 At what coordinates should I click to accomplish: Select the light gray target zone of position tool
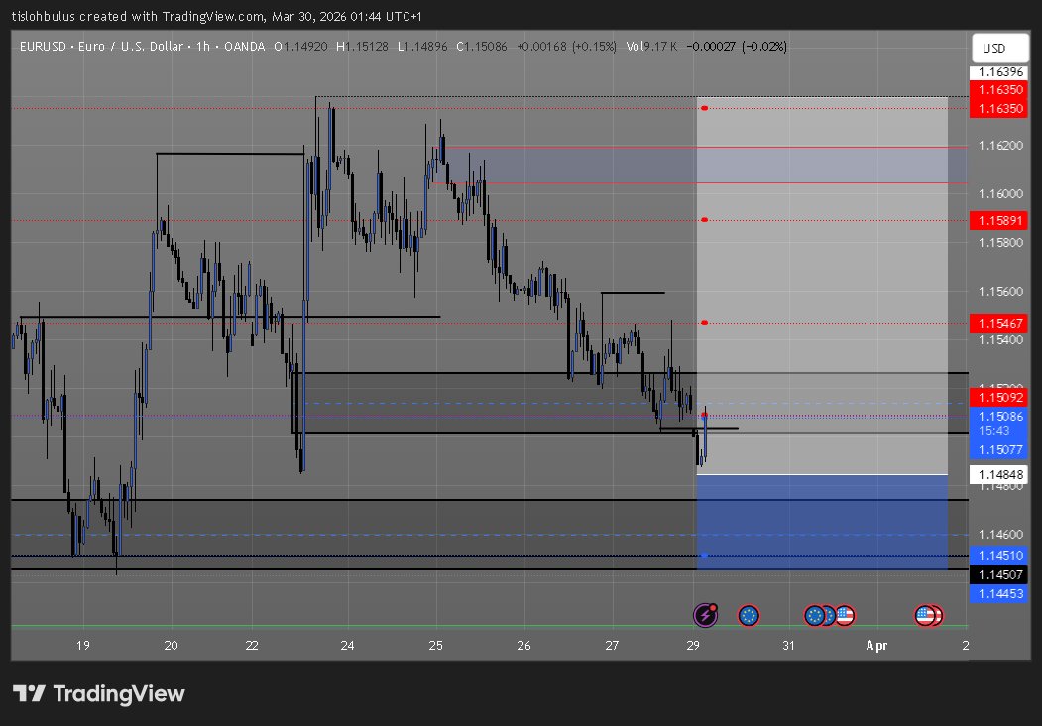point(822,286)
